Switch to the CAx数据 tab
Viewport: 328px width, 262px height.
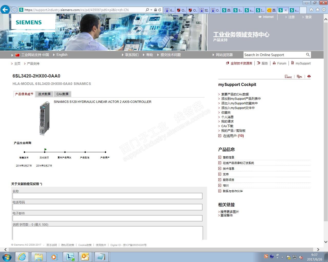[x=63, y=94]
